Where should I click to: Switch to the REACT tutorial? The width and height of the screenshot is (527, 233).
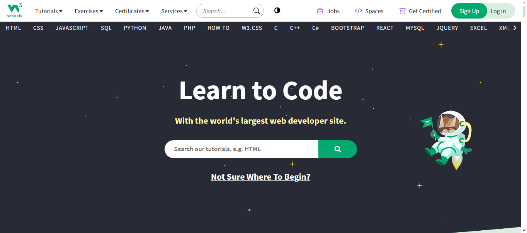(x=384, y=27)
